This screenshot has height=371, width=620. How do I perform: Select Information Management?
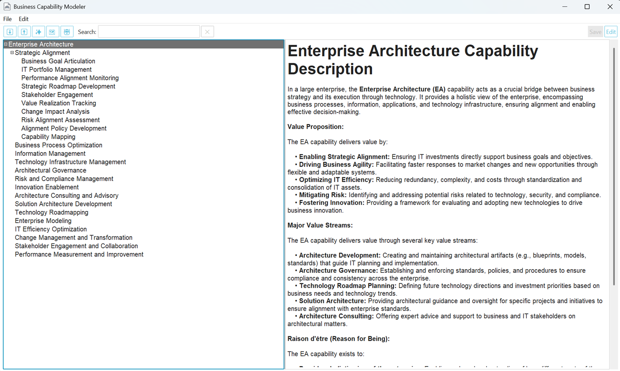[x=50, y=154]
